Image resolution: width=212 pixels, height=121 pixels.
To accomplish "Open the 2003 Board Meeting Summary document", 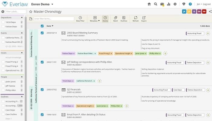I will tap(82, 33).
